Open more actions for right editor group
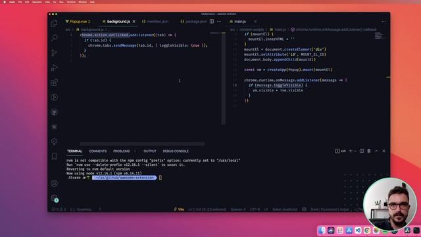Image resolution: width=421 pixels, height=237 pixels. [384, 22]
